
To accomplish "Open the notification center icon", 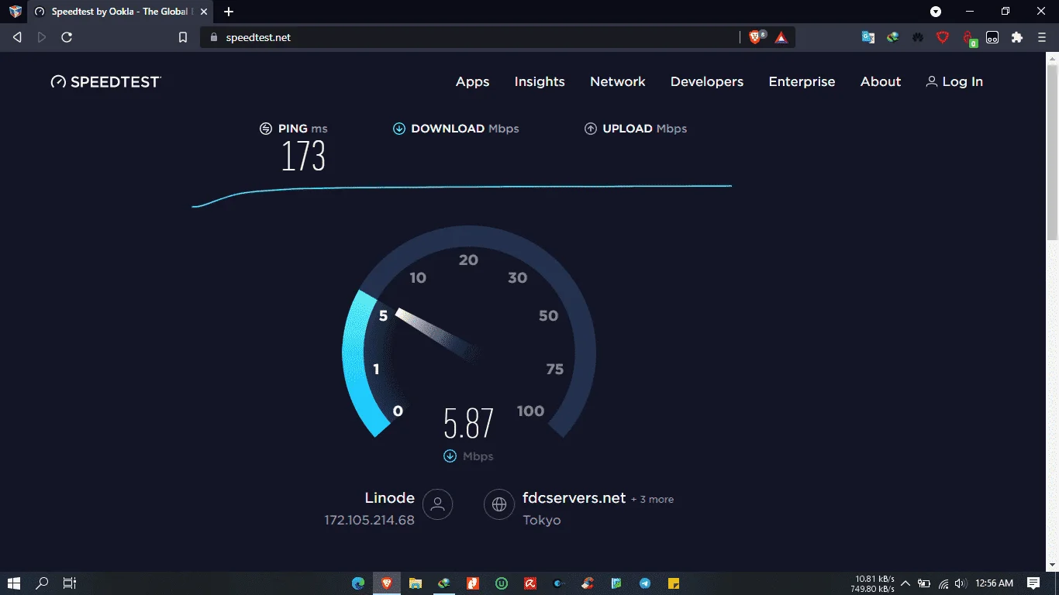I will [x=1033, y=583].
